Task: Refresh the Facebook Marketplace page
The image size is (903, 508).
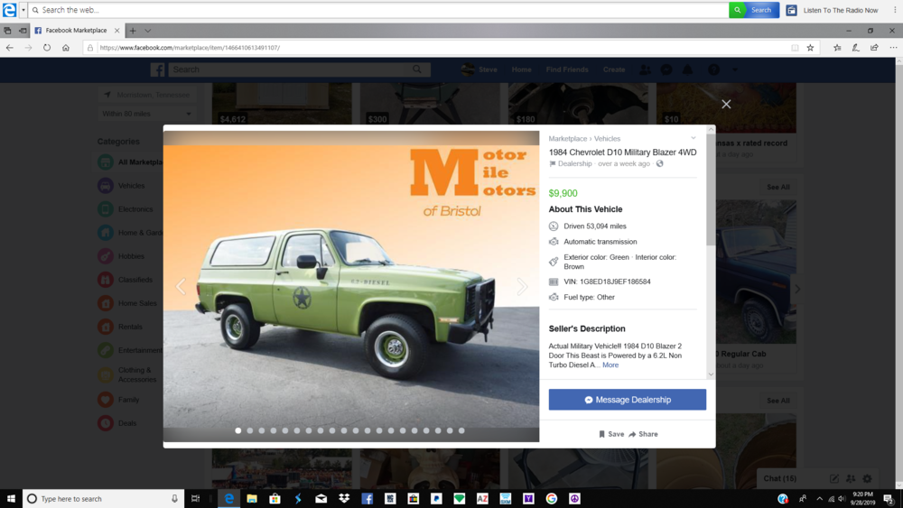Action: tap(47, 48)
